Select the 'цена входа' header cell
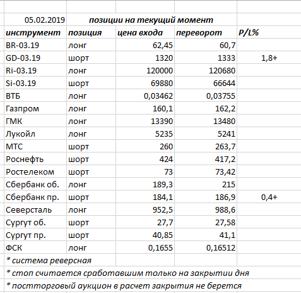The height and width of the screenshot is (293, 301). click(x=145, y=32)
